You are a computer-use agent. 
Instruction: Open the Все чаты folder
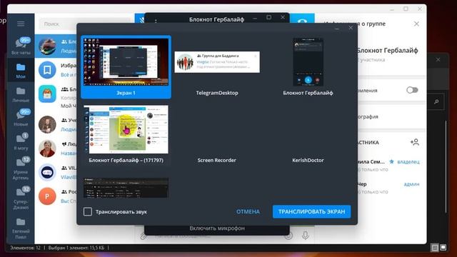coord(21,46)
